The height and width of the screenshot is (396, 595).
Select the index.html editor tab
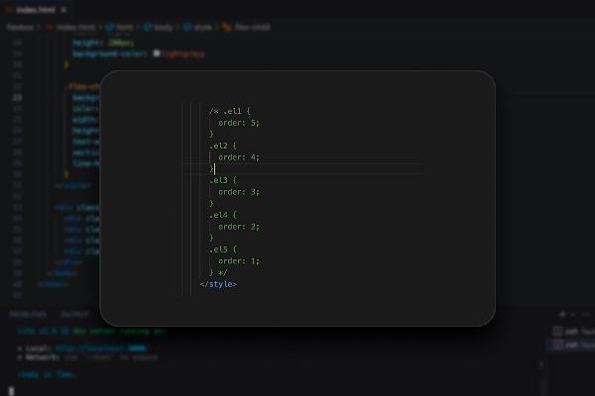click(36, 10)
